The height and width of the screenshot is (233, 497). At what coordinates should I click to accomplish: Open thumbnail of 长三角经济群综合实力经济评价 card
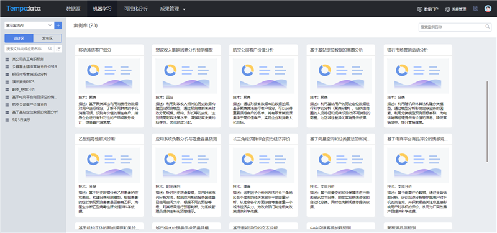263,165
